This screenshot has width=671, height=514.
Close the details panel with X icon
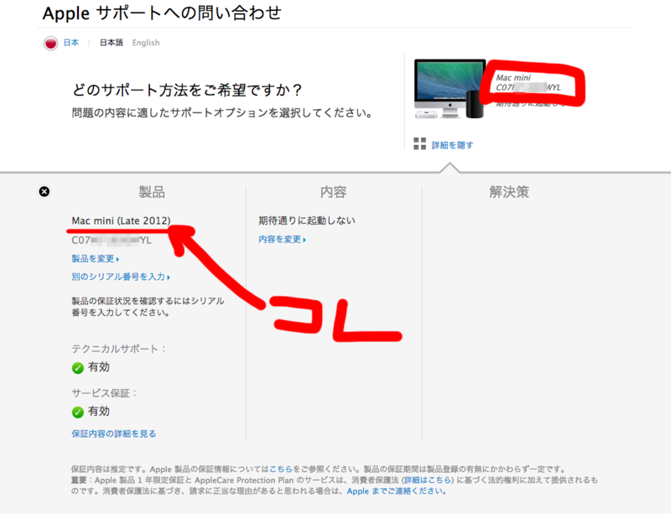(x=44, y=191)
